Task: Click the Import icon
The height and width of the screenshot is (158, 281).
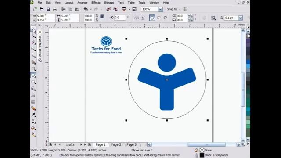Action: (108, 9)
